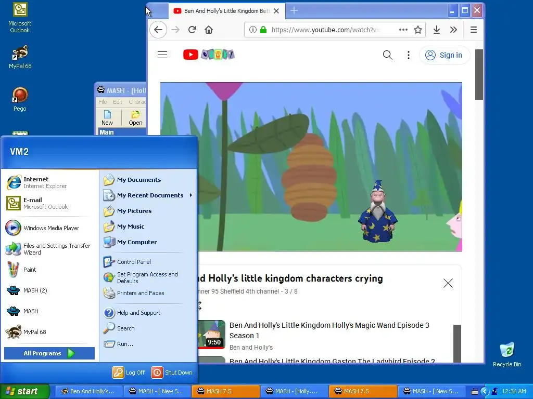Open a new browser tab
The image size is (533, 399).
pyautogui.click(x=294, y=10)
